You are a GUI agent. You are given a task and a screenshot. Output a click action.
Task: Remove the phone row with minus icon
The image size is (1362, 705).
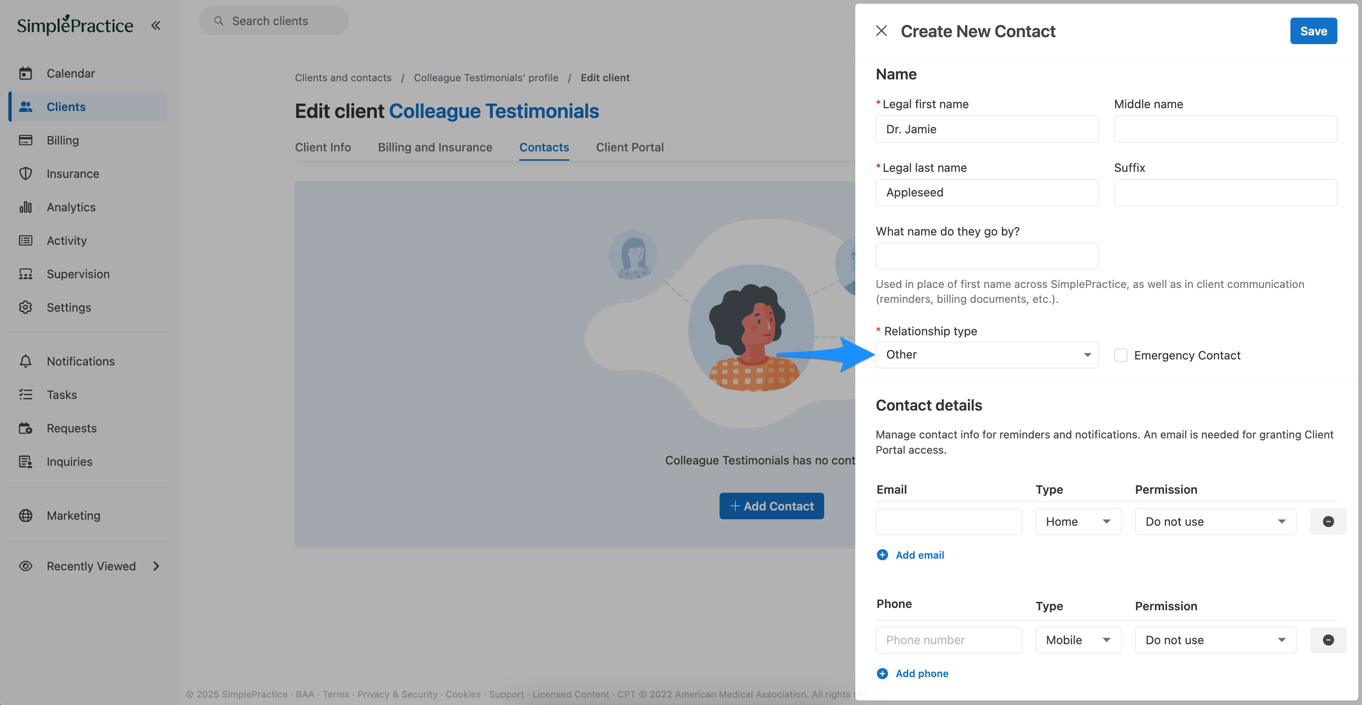point(1328,640)
